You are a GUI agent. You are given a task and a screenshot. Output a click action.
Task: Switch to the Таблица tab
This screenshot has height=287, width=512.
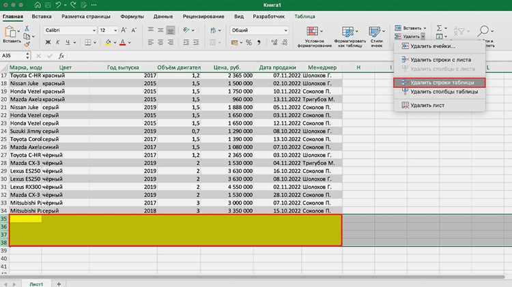pyautogui.click(x=304, y=16)
